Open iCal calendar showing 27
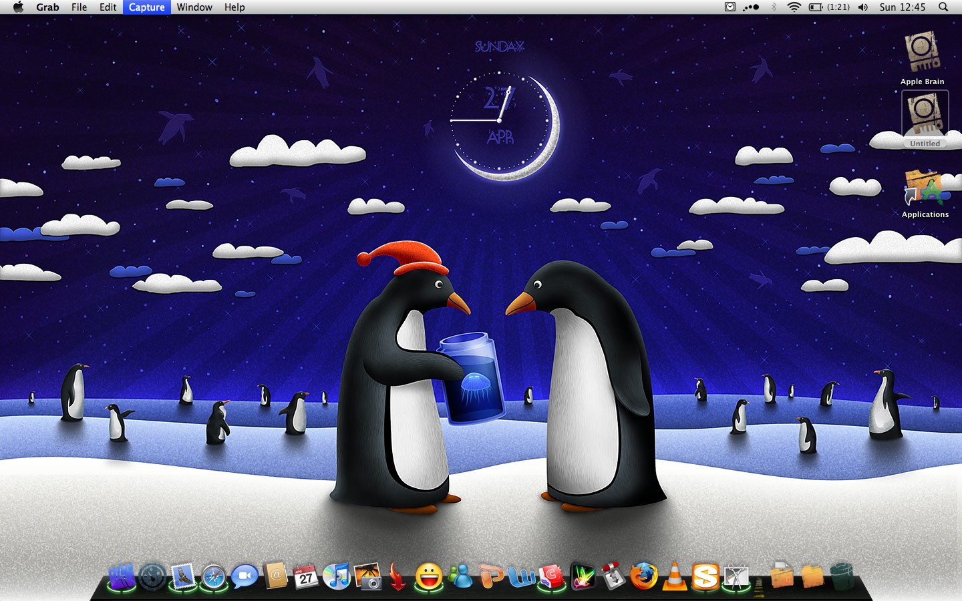The height and width of the screenshot is (601, 962). click(x=306, y=576)
